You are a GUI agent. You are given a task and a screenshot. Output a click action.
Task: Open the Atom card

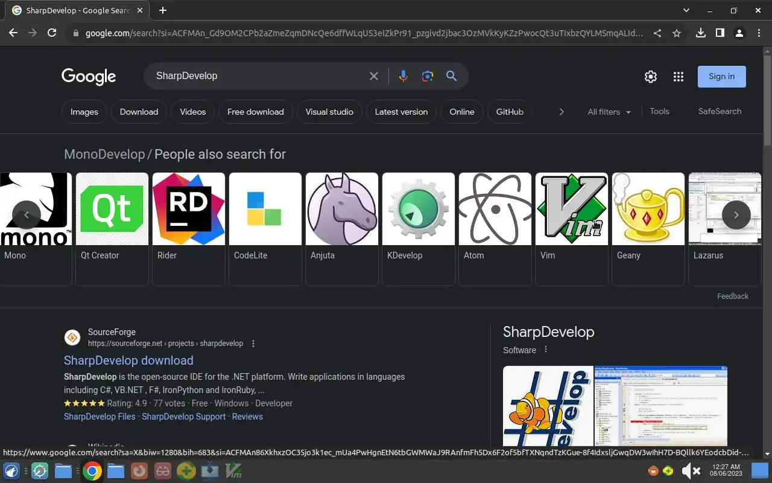(495, 229)
